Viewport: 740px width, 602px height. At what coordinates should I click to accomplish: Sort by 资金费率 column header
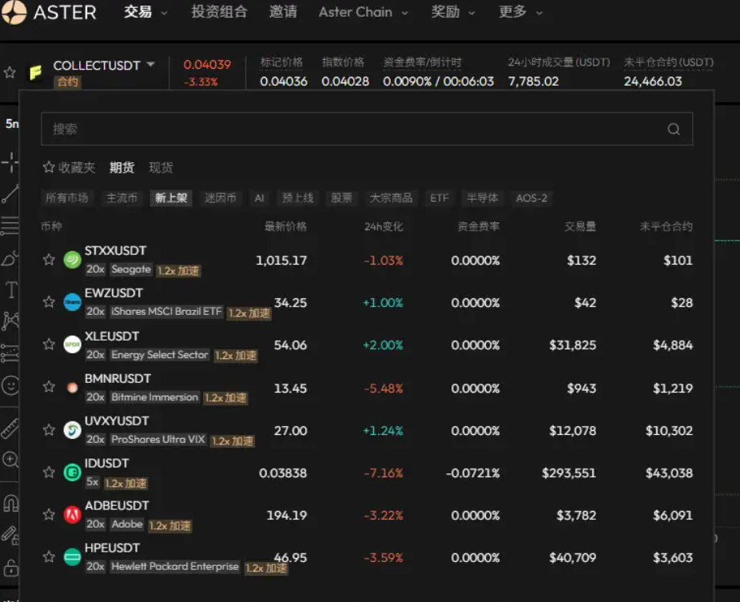[479, 226]
